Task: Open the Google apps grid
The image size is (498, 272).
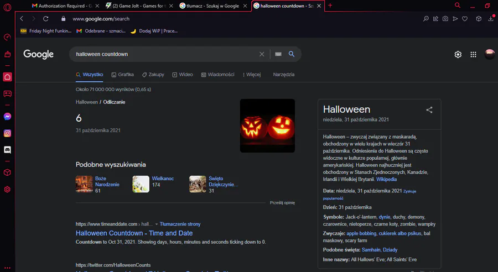Action: 473,55
